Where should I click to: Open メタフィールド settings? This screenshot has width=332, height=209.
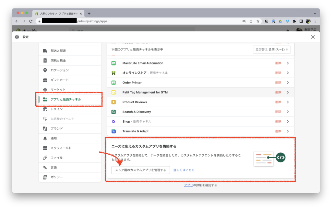70,148
